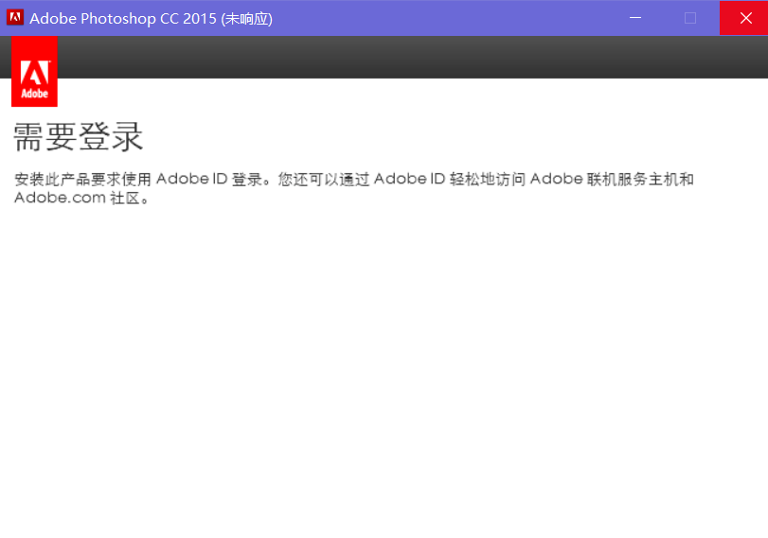Viewport: 768px width, 538px height.
Task: Click the red Adobe logo badge
Action: 34,72
